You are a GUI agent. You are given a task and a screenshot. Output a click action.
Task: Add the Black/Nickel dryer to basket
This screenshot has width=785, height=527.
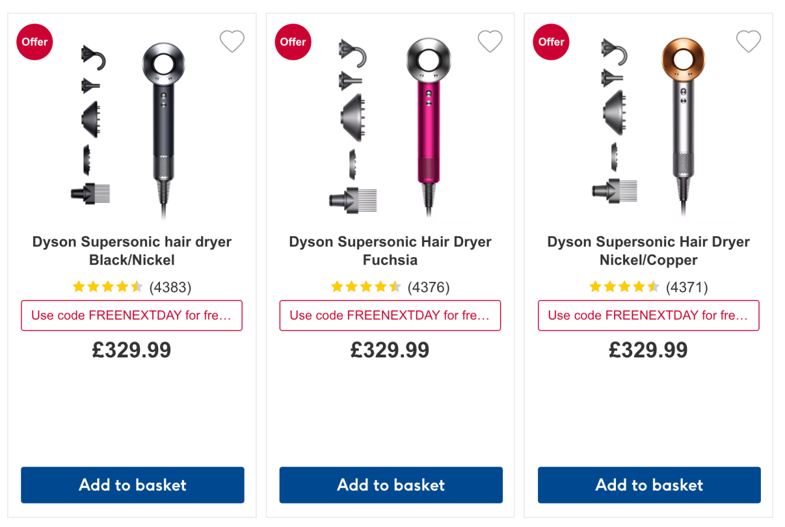click(132, 485)
